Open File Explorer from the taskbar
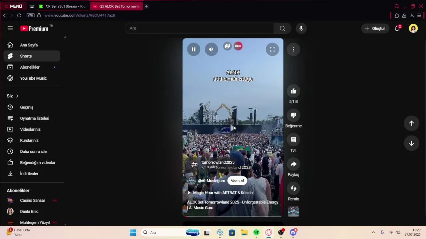Screen dimensions: 426x239 coord(244,233)
